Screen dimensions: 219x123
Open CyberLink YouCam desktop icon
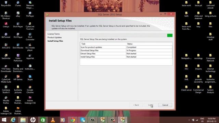(30, 26)
